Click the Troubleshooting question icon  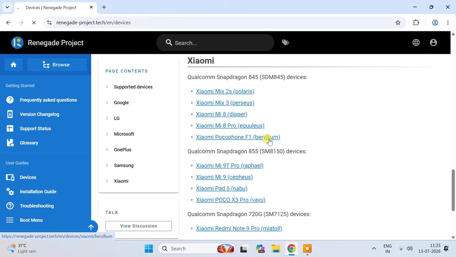tap(10, 206)
